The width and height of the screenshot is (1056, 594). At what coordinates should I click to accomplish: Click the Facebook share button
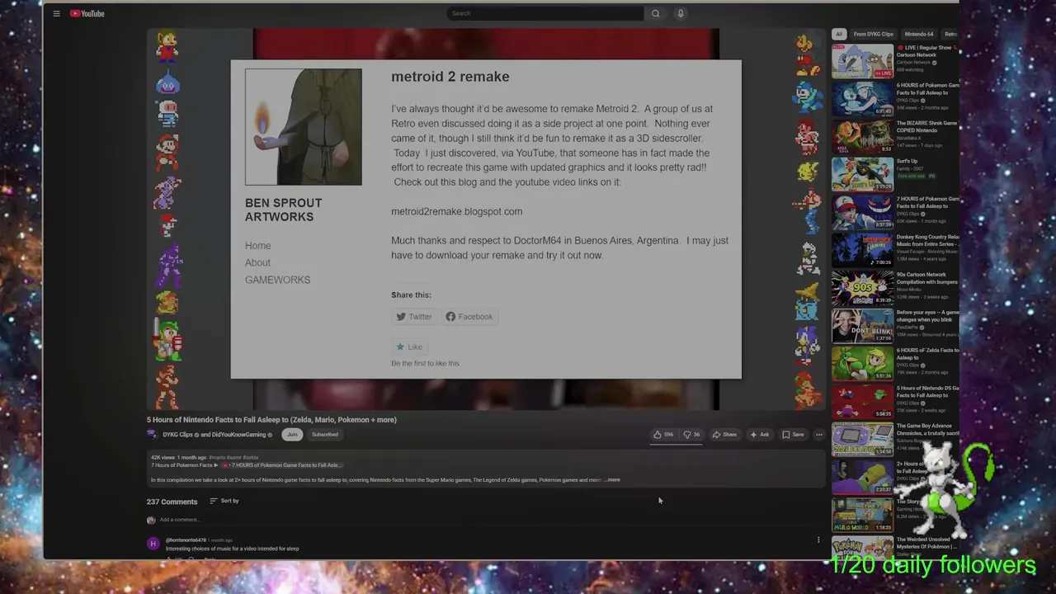[x=469, y=317]
